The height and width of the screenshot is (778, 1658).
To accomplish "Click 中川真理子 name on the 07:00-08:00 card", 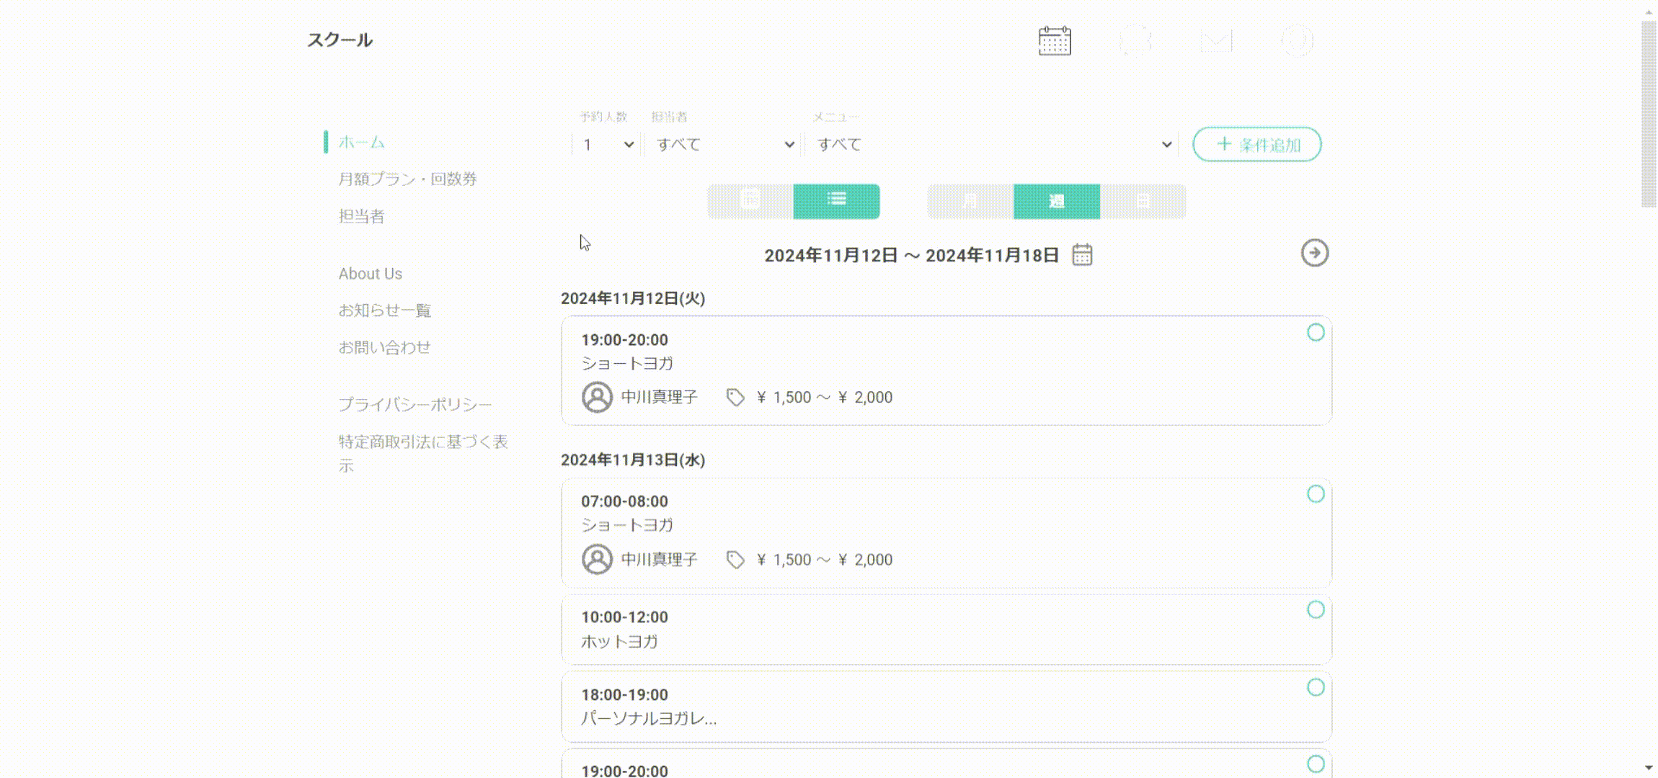I will pyautogui.click(x=660, y=560).
